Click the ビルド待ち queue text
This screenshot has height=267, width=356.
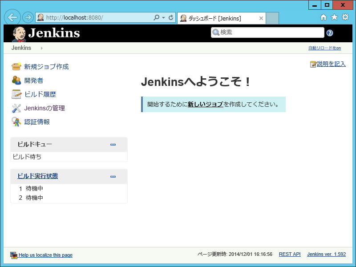point(27,157)
